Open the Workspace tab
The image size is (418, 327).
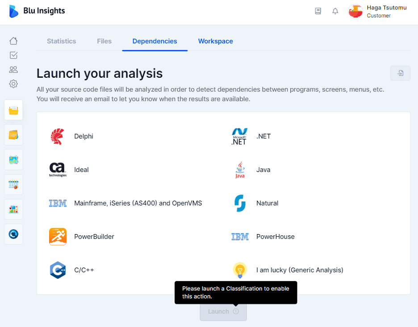coord(215,41)
